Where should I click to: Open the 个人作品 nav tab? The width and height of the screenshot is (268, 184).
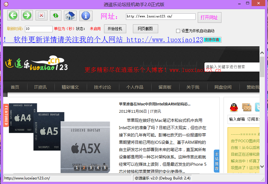[135, 87]
